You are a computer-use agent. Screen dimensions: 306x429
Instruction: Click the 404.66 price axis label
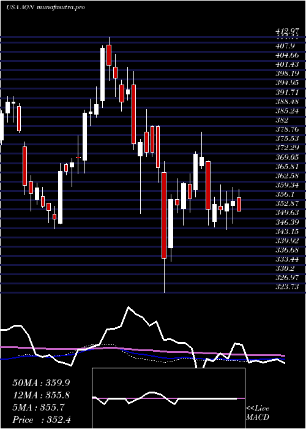click(287, 56)
